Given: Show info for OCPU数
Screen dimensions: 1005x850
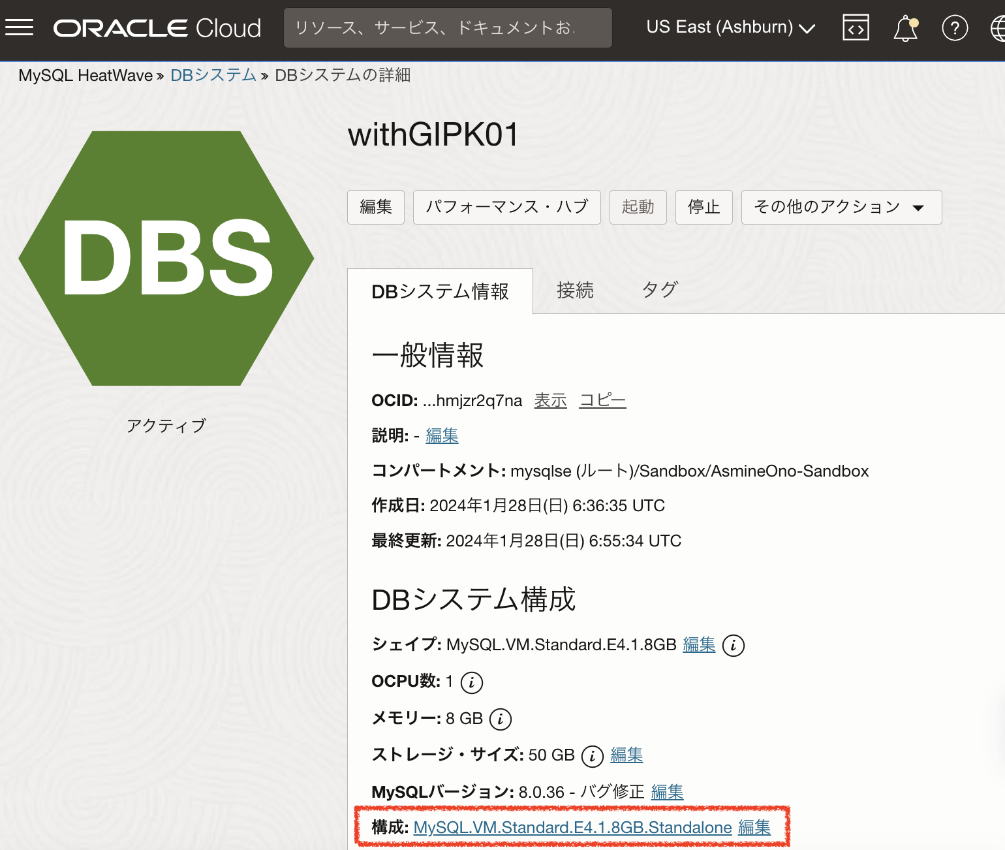Looking at the screenshot, I should (x=472, y=682).
